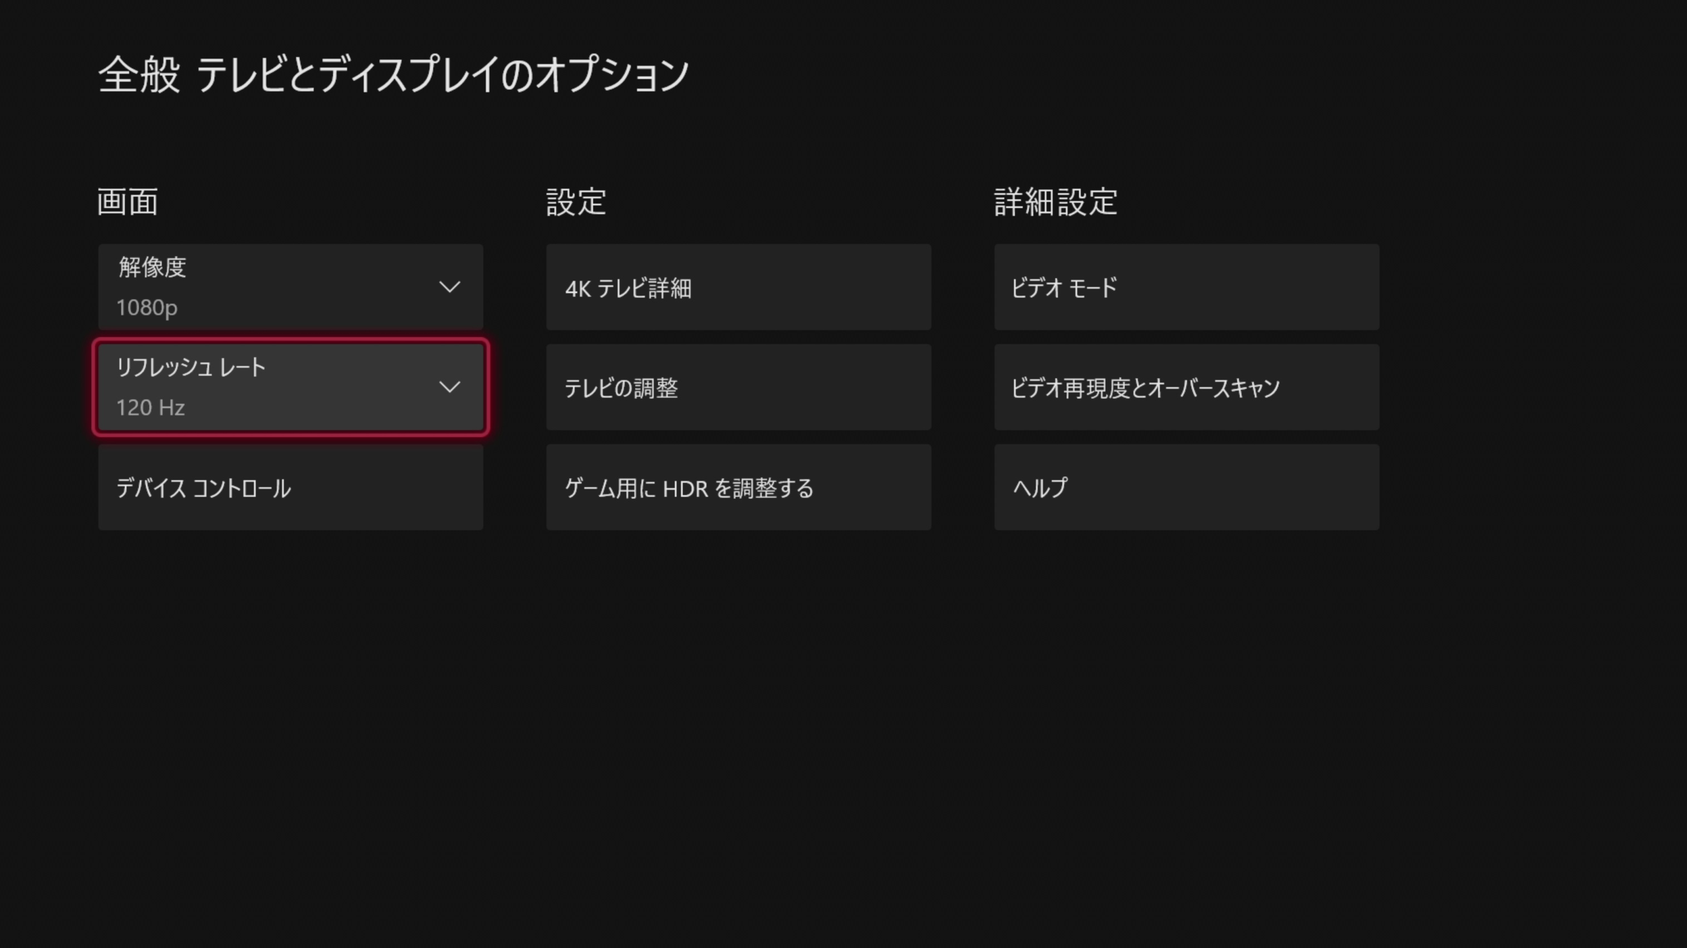Click 全般 in the page title
Image resolution: width=1687 pixels, height=948 pixels.
tap(139, 75)
